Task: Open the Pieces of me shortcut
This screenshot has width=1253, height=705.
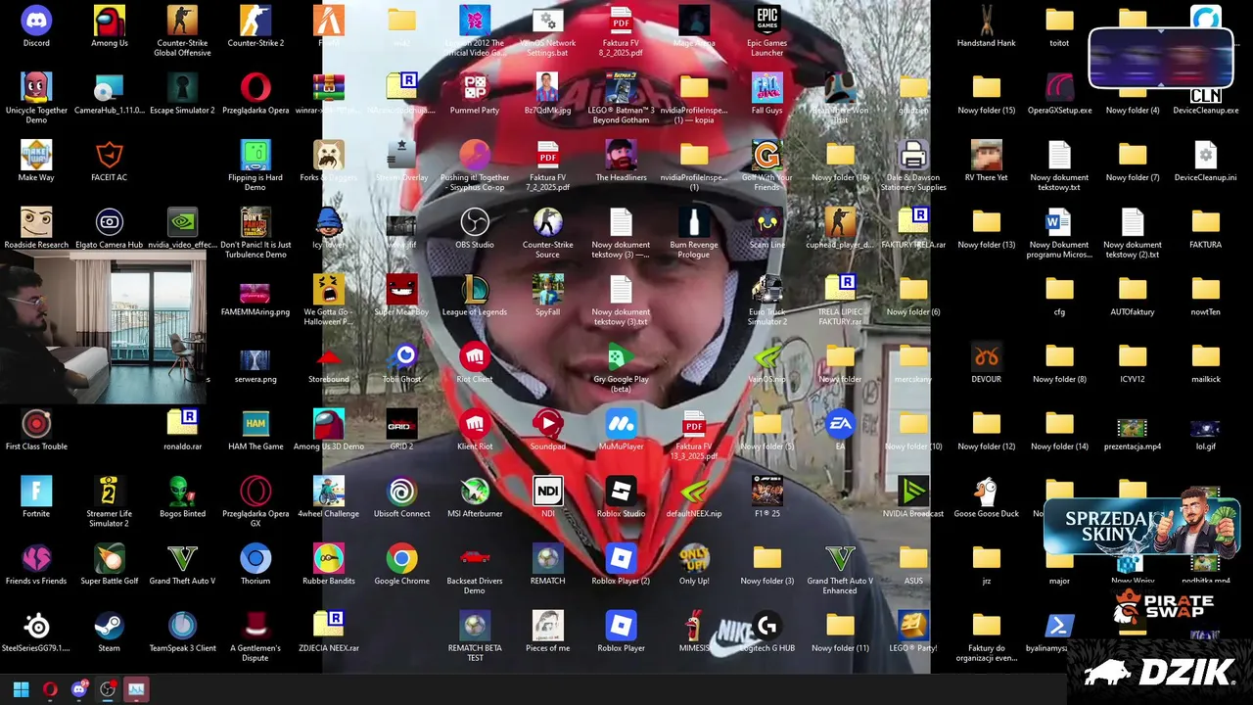Action: [547, 632]
